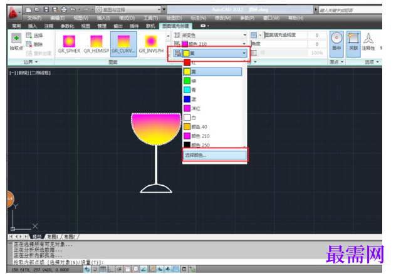Click the 居中 origin center icon
The height and width of the screenshot is (274, 396).
[336, 39]
